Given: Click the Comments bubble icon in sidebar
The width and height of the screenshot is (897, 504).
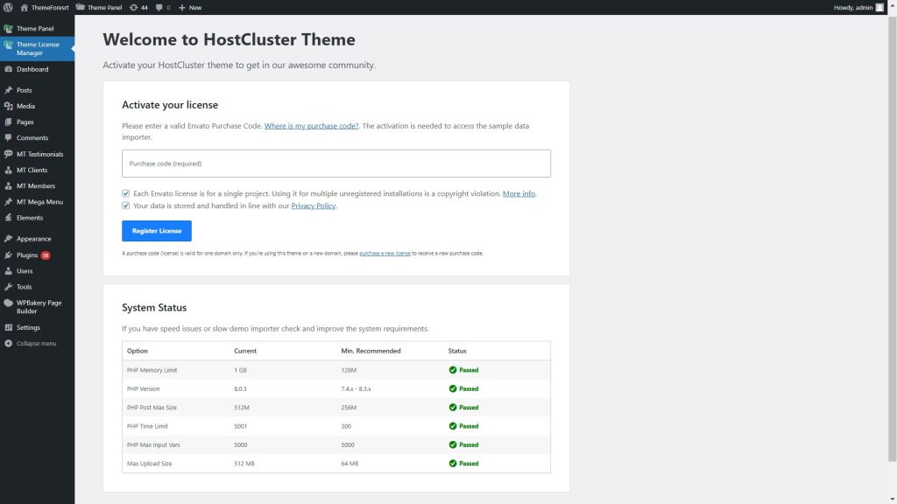Looking at the screenshot, I should [x=9, y=137].
